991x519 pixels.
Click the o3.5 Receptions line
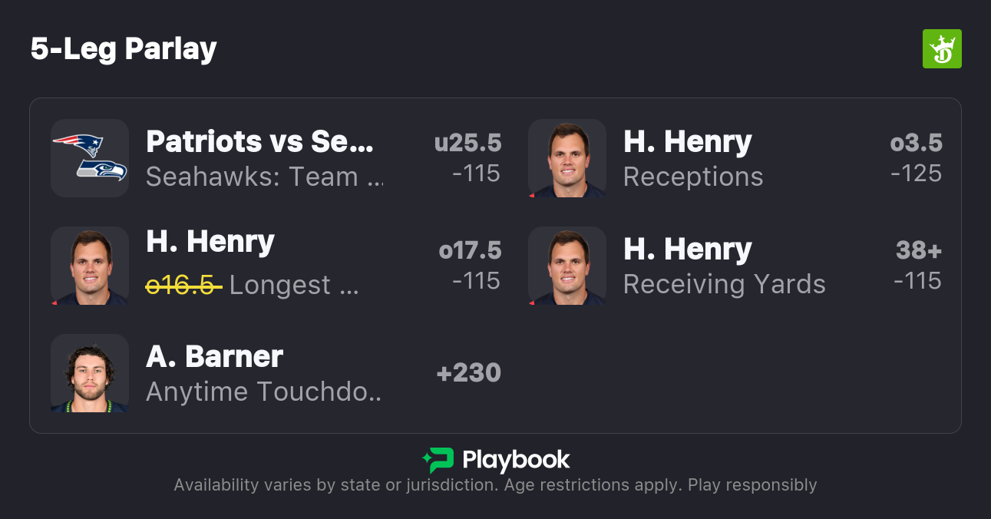(916, 143)
